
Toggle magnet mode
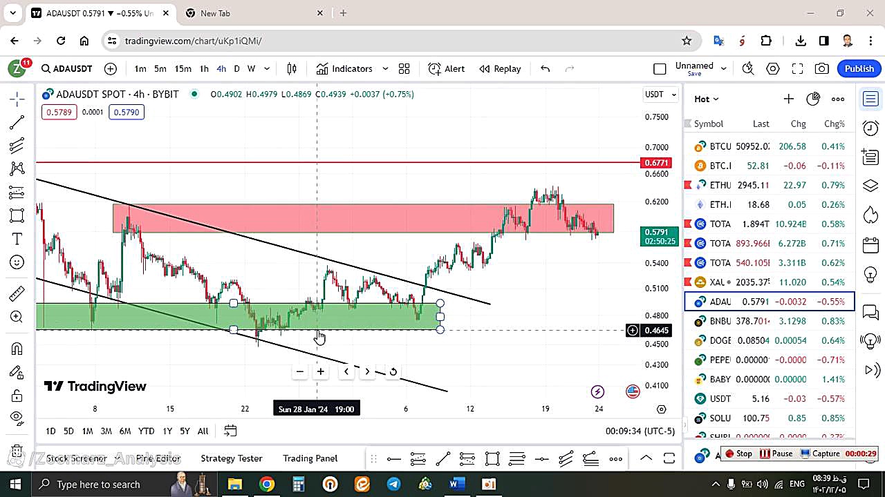tap(17, 349)
